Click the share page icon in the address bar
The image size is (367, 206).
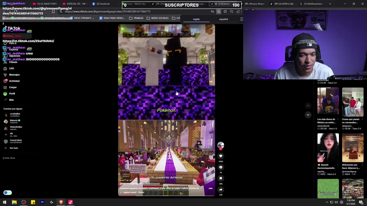[238, 11]
